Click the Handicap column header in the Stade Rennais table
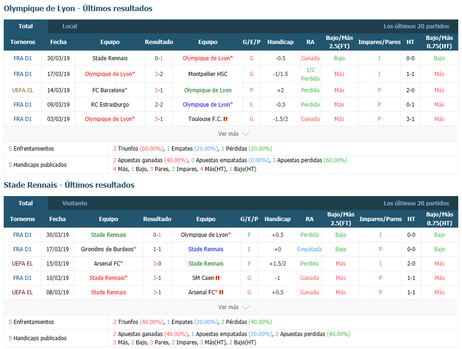The image size is (462, 349). coord(277,219)
